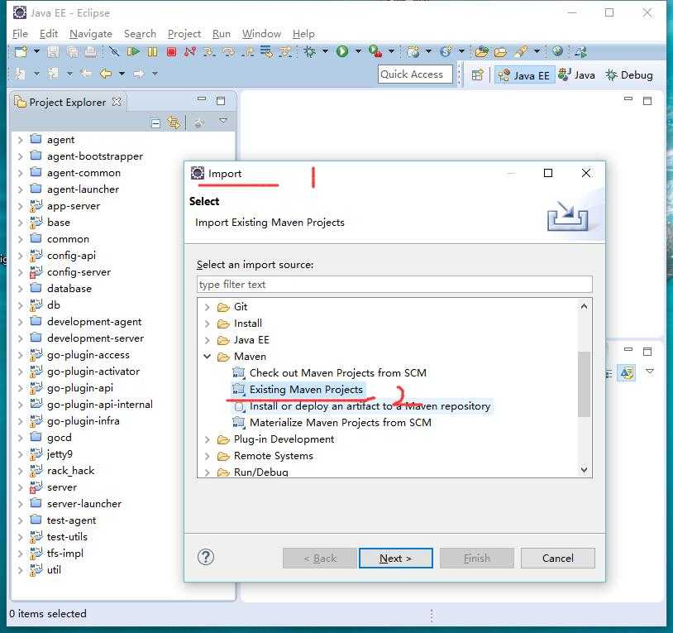This screenshot has width=673, height=633.
Task: Click the Save toolbar icon
Action: 53,52
